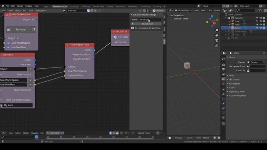This screenshot has height=150, width=267.
Task: Toggle the Gravity checkbox
Action: [231, 80]
